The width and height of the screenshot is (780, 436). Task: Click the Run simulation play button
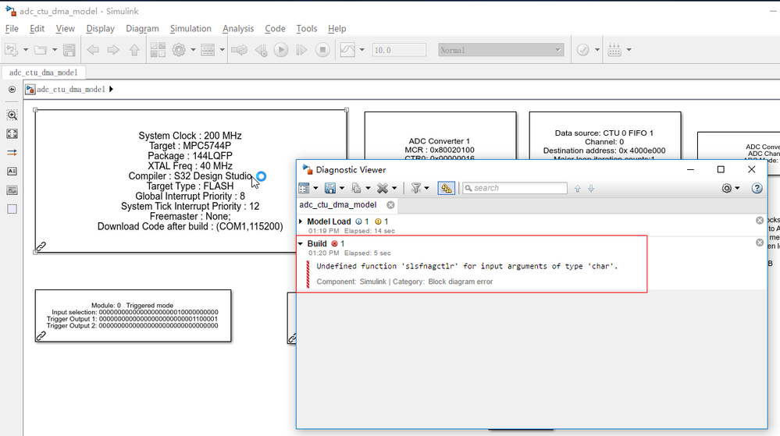(281, 50)
